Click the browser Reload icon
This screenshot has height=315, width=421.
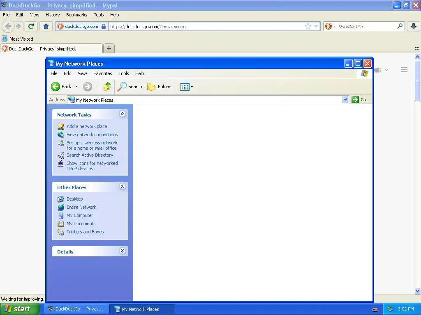pyautogui.click(x=31, y=26)
